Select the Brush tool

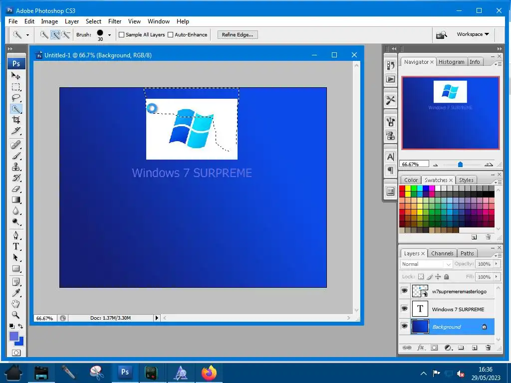(15, 156)
